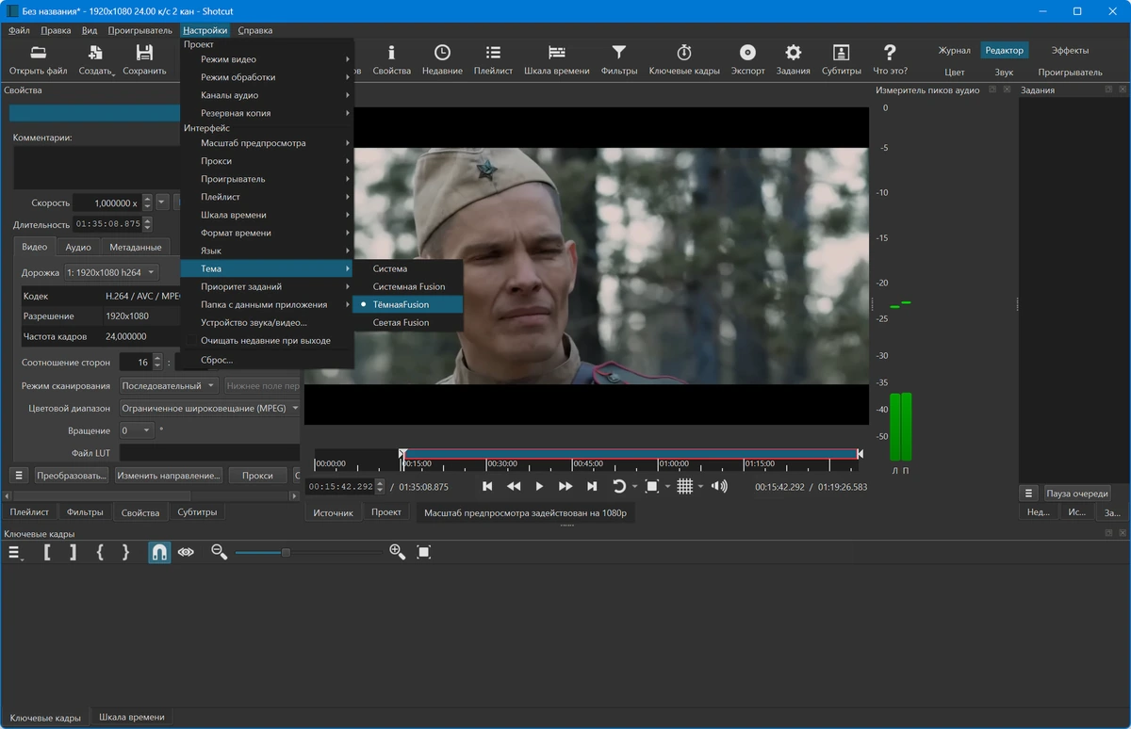Zoom out the keyframes view
1131x729 pixels.
(x=219, y=553)
